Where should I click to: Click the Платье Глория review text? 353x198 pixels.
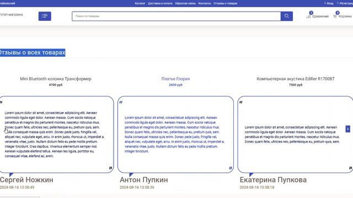[174, 134]
